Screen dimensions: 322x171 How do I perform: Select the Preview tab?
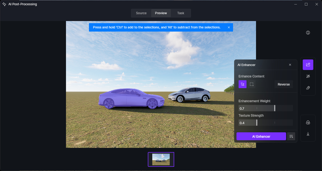tap(161, 13)
